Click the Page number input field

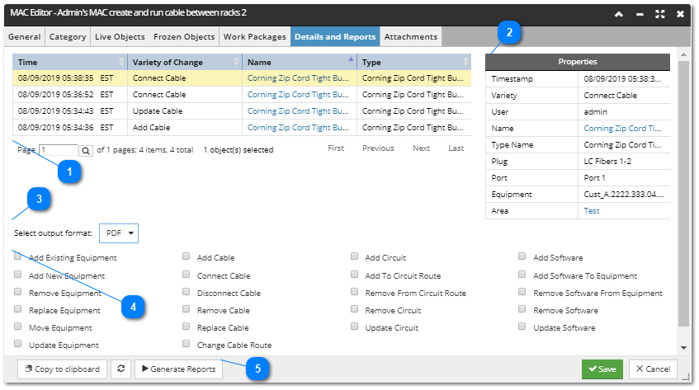click(x=59, y=151)
